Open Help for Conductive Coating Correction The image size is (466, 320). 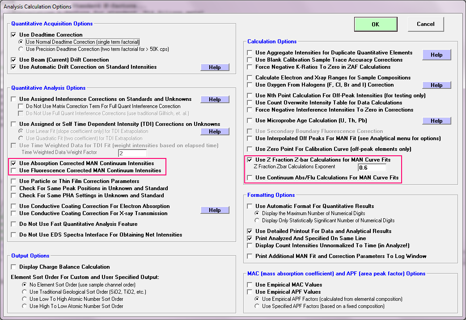pos(215,210)
